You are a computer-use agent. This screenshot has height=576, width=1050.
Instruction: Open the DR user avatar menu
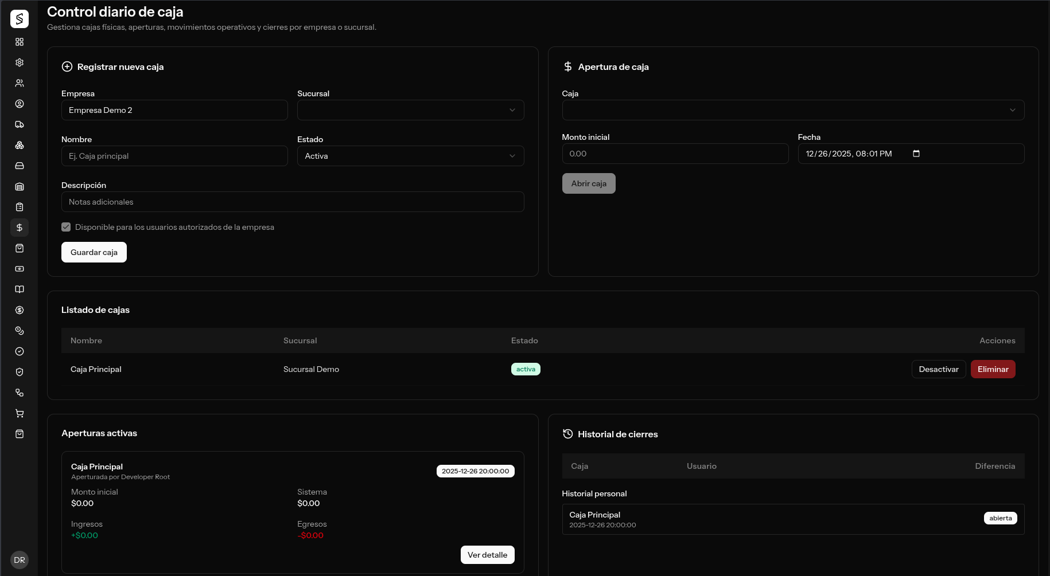(x=20, y=560)
